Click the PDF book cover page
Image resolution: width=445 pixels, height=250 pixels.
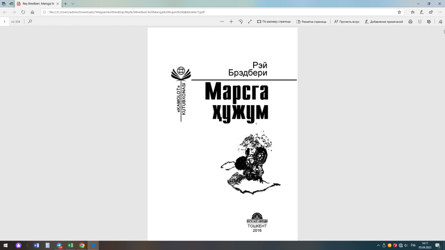[222, 134]
